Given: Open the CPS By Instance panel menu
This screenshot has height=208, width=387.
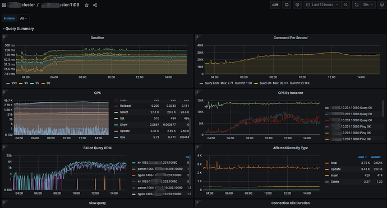Looking at the screenshot, I should tap(291, 93).
